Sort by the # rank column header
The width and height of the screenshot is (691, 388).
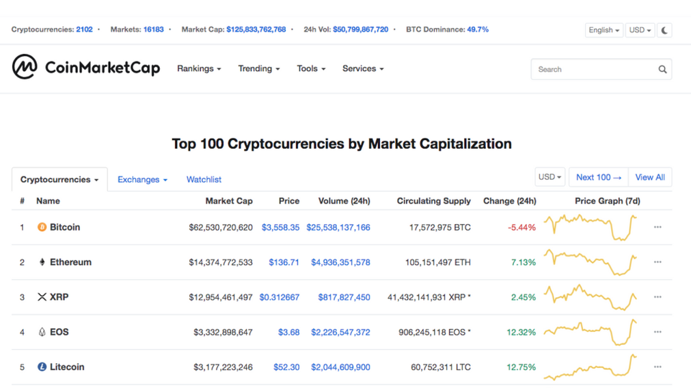click(x=22, y=201)
